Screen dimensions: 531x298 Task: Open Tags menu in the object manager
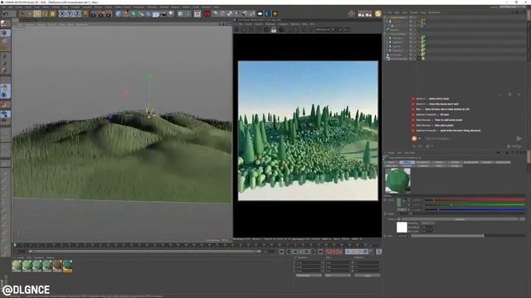click(423, 12)
